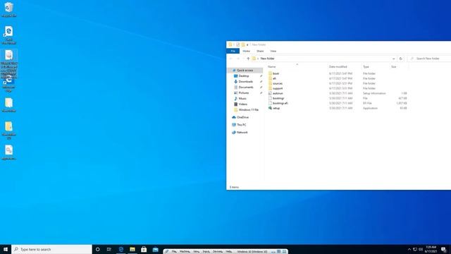Refresh the New folder view
451x254 pixels.
(401, 59)
